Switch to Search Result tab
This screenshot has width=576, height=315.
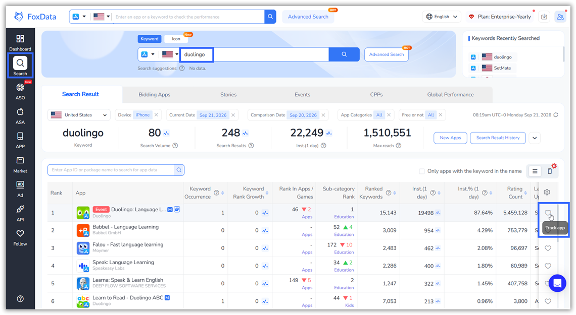point(80,94)
